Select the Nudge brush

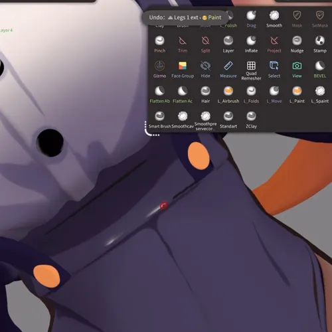point(297,44)
